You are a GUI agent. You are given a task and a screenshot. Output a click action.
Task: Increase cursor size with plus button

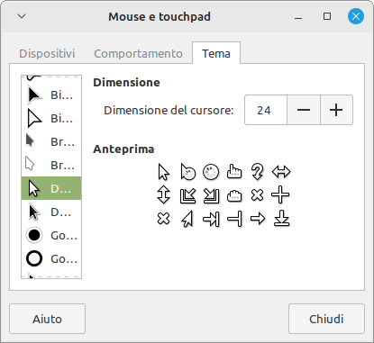[336, 110]
